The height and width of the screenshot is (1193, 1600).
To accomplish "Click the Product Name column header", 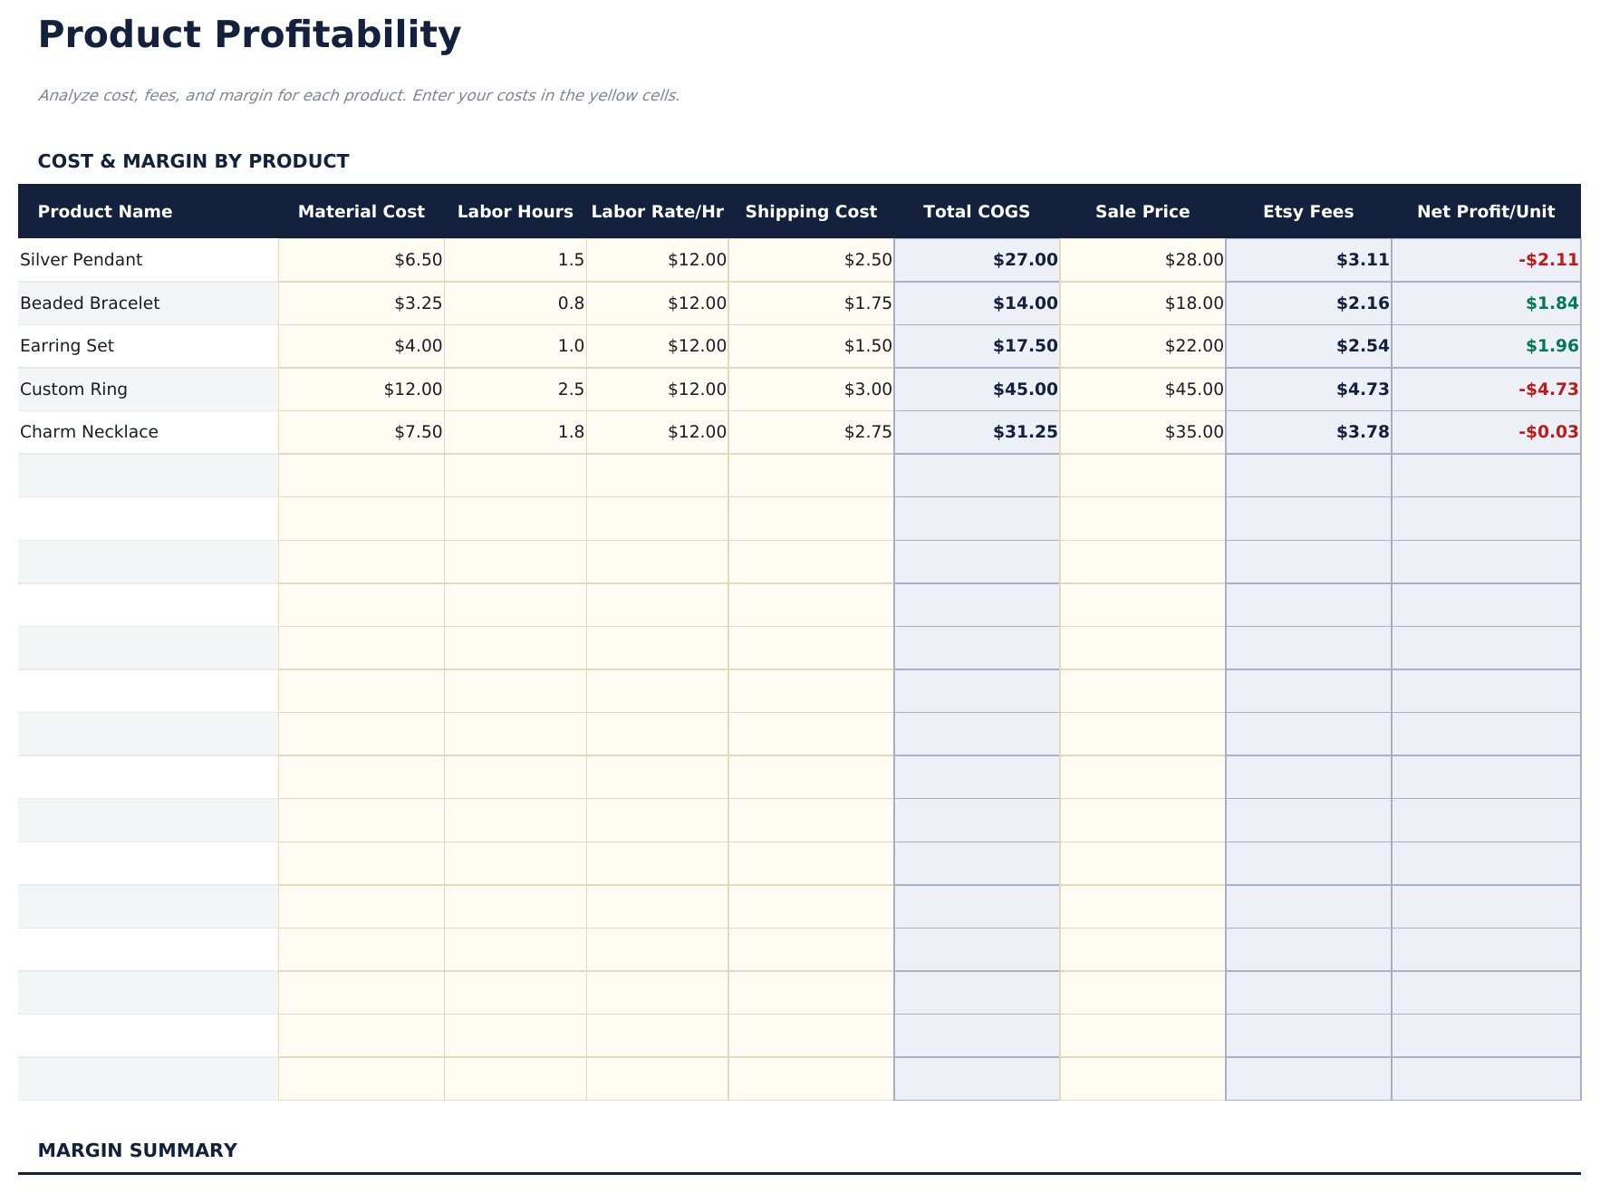I will coord(105,211).
